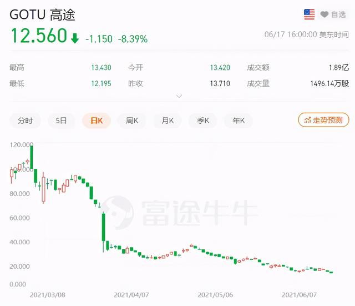The width and height of the screenshot is (355, 306).
Task: Click the current price 12.560
Action: pyautogui.click(x=39, y=36)
